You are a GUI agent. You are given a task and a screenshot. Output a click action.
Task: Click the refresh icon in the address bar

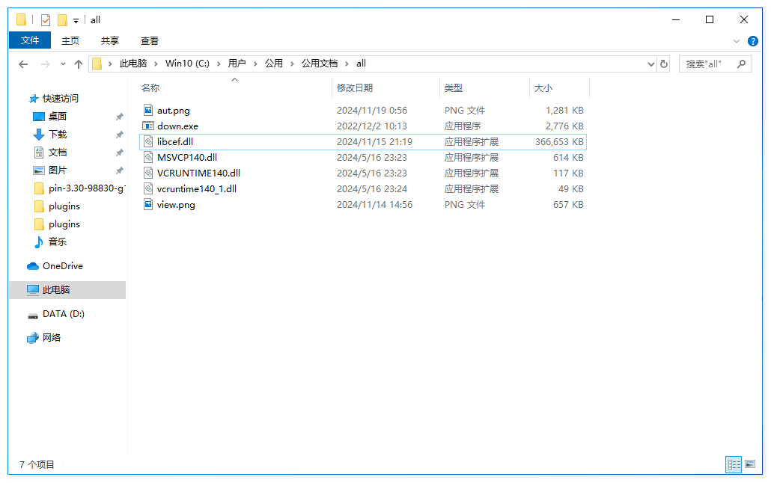click(664, 64)
